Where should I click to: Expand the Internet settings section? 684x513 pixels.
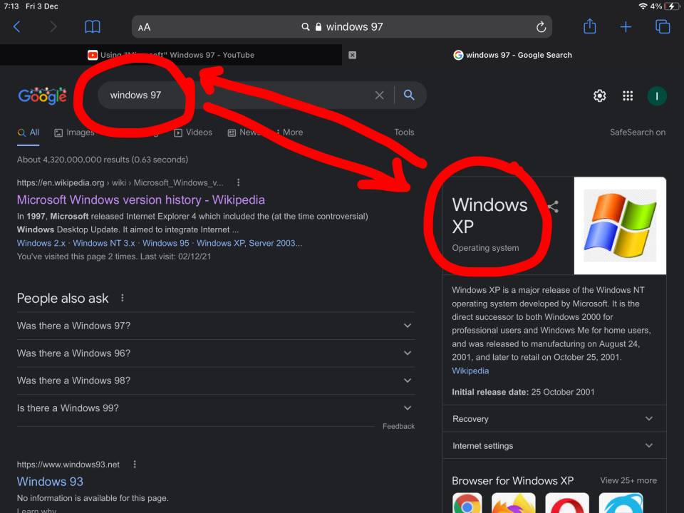(x=554, y=445)
